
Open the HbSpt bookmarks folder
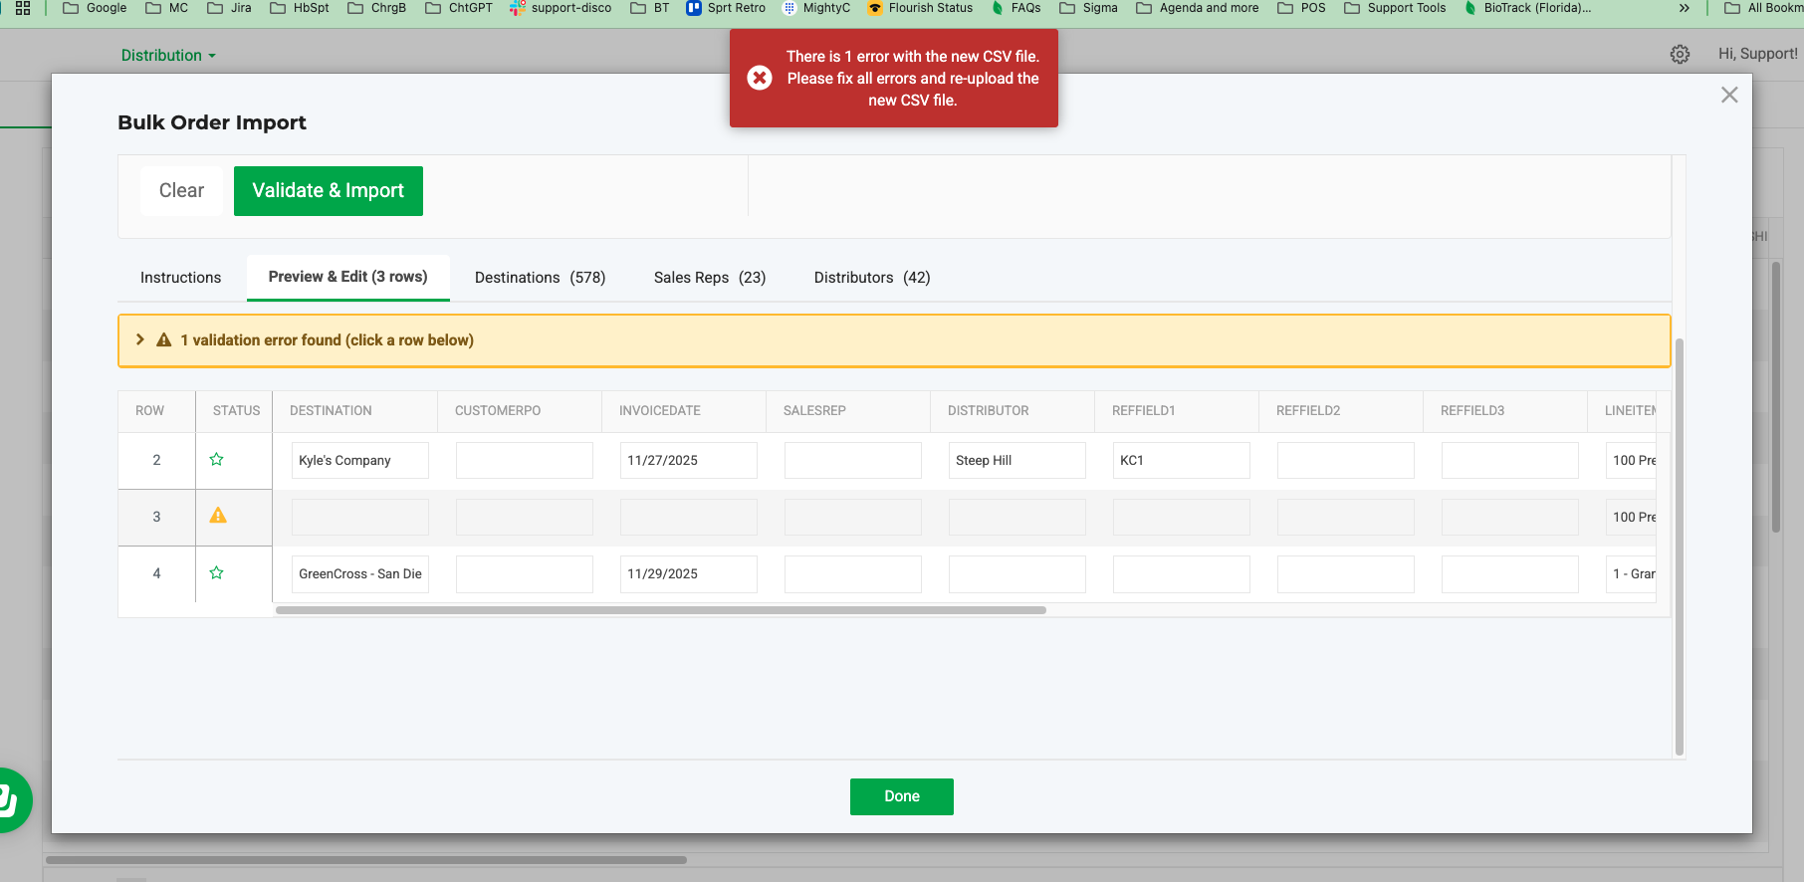click(x=300, y=8)
